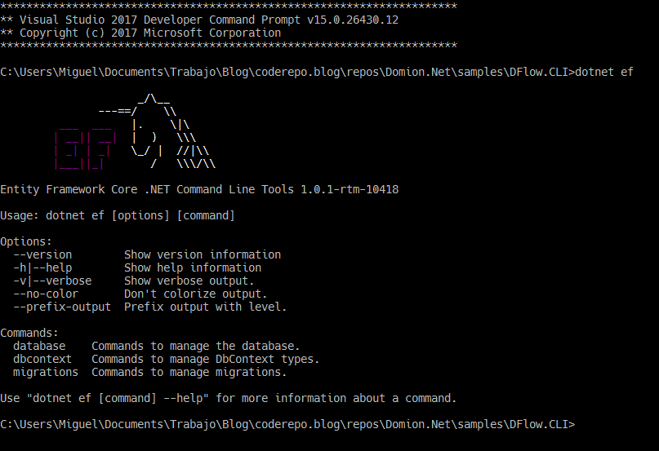Image resolution: width=659 pixels, height=451 pixels.
Task: Select the '--no-color' option text
Action: 46,294
